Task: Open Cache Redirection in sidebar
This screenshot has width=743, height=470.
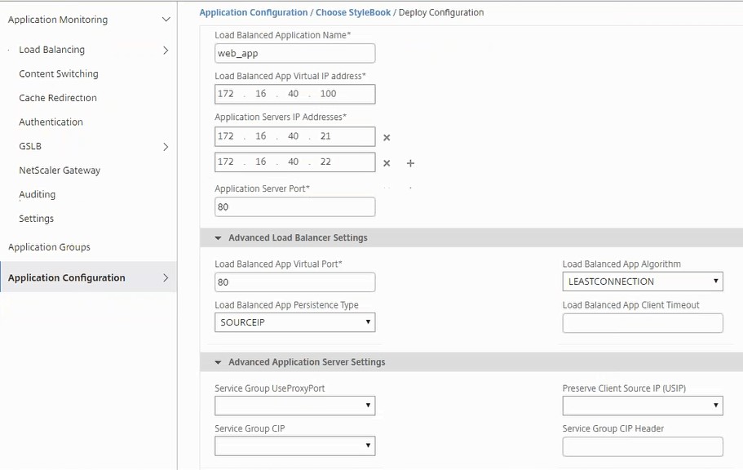Action: tap(58, 98)
